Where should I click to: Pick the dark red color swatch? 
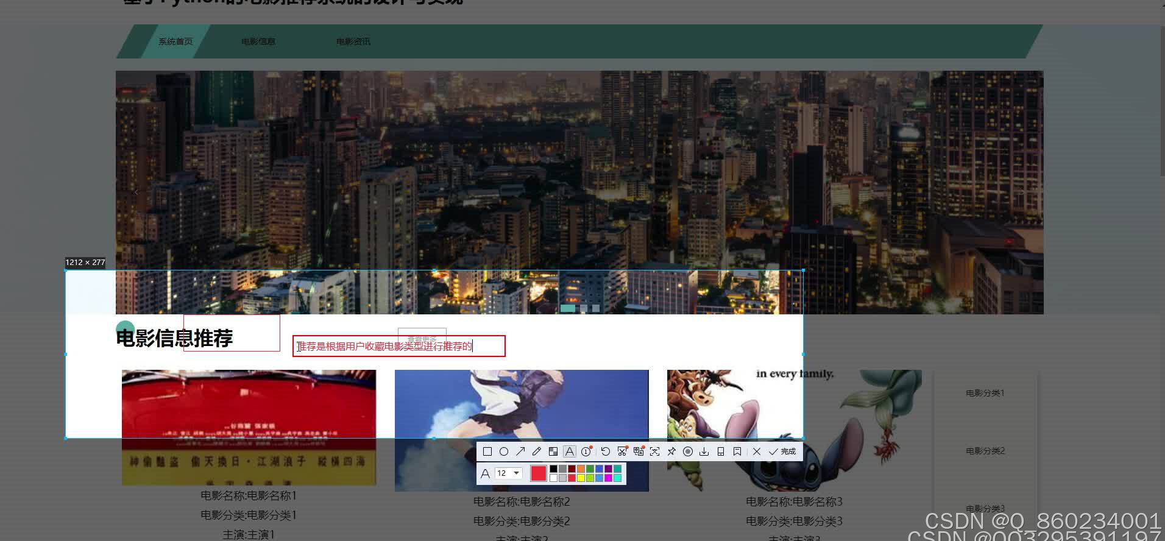[572, 469]
